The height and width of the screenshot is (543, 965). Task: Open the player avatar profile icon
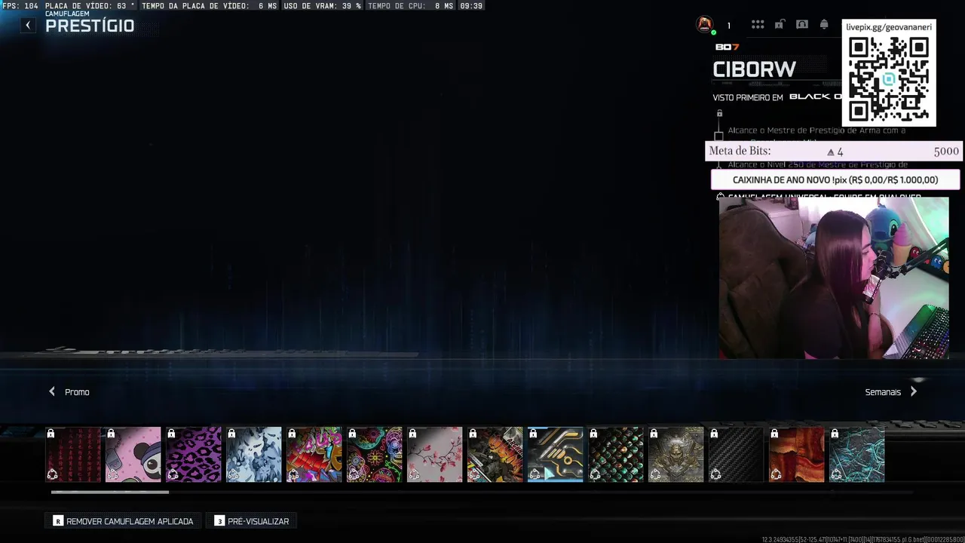705,25
